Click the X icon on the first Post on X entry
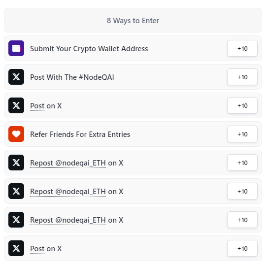 click(x=16, y=105)
